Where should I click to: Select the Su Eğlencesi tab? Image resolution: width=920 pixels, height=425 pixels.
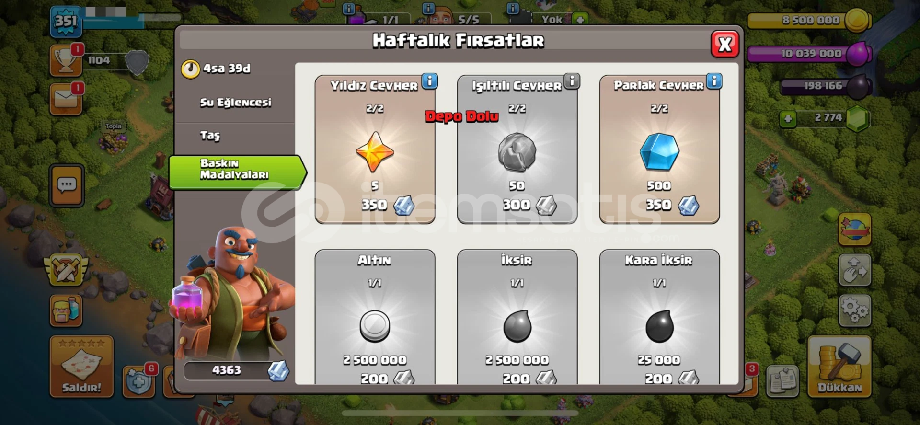(235, 103)
